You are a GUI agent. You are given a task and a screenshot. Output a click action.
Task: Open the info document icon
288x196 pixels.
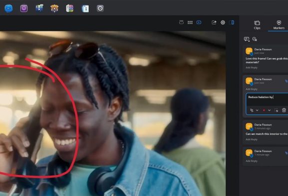coord(85,8)
